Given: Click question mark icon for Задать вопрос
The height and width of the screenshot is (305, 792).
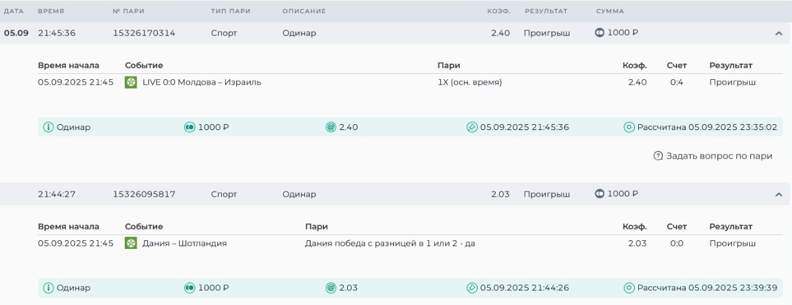Looking at the screenshot, I should click(658, 156).
